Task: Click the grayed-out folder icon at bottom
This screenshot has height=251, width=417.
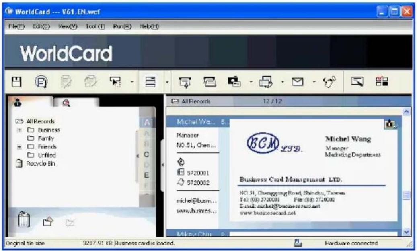Action: click(70, 222)
